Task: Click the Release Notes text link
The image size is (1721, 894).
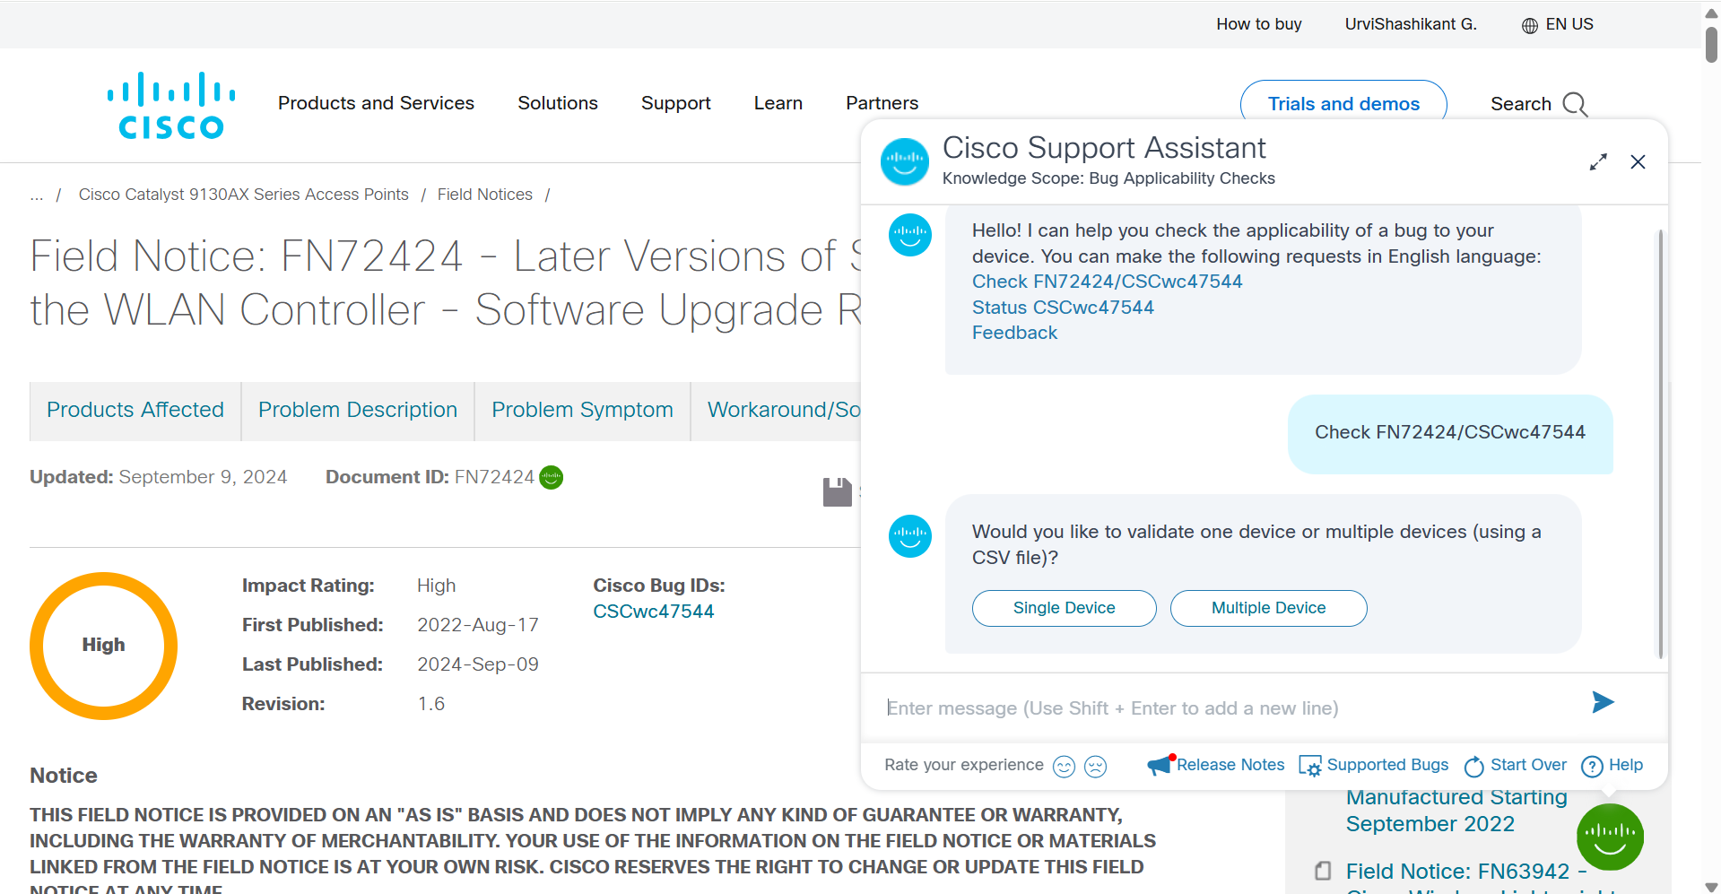Action: tap(1230, 765)
